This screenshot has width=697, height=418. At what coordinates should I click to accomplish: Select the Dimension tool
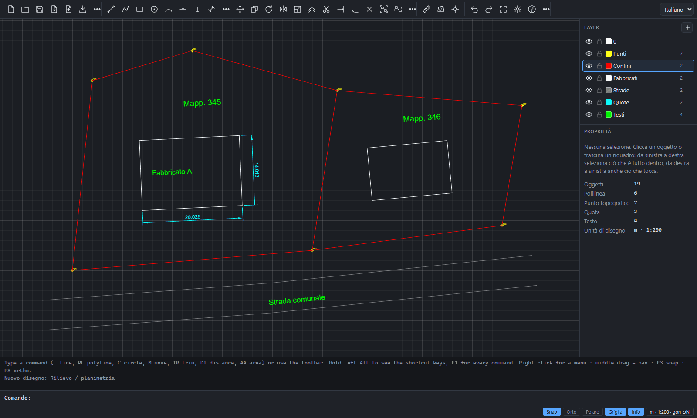click(x=212, y=9)
